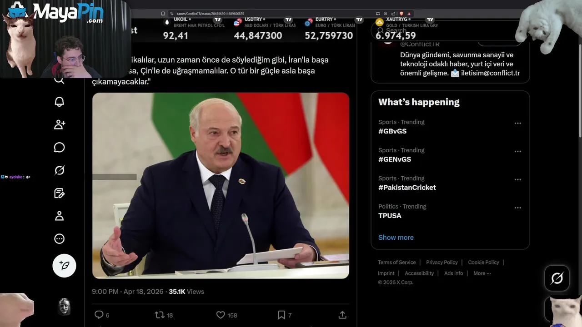The height and width of the screenshot is (327, 582).
Task: Open the floating Grok button at right
Action: 557,278
